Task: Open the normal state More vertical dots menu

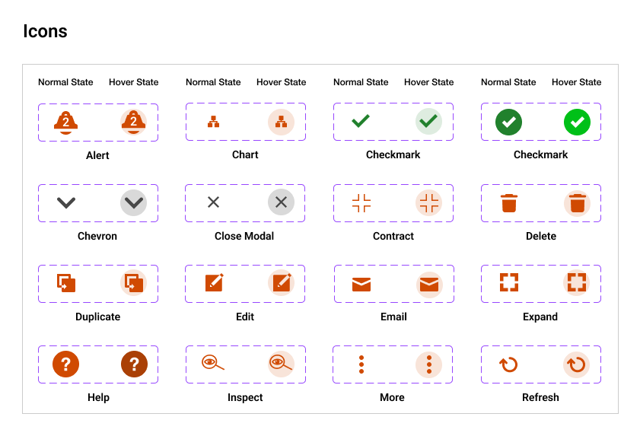Action: [361, 364]
